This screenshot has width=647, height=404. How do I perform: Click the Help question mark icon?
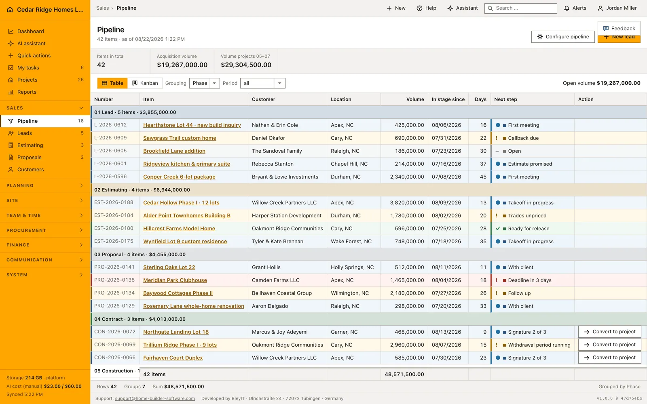point(420,8)
